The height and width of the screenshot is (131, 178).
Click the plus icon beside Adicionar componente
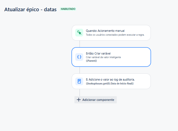click(x=79, y=100)
